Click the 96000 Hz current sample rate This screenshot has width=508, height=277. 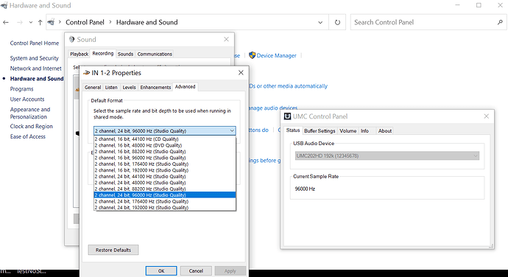305,189
